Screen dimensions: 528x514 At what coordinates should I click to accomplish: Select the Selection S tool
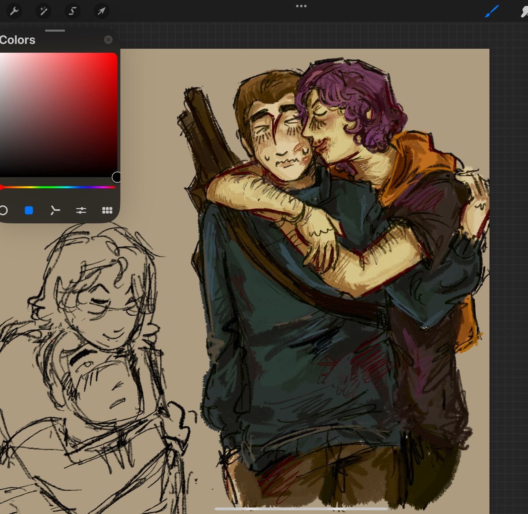pos(72,11)
